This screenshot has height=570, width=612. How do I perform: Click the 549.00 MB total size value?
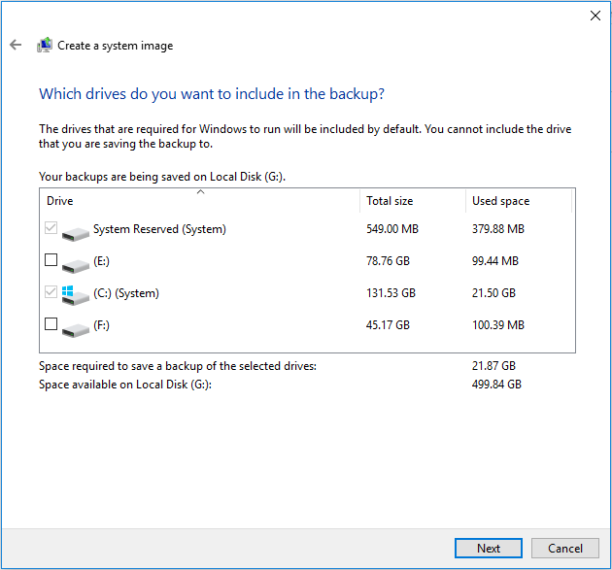(392, 229)
